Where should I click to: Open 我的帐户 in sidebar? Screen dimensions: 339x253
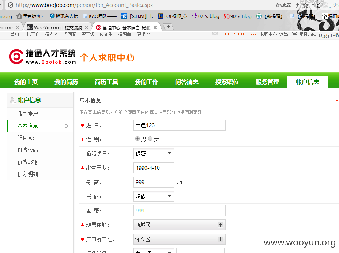[40, 114]
